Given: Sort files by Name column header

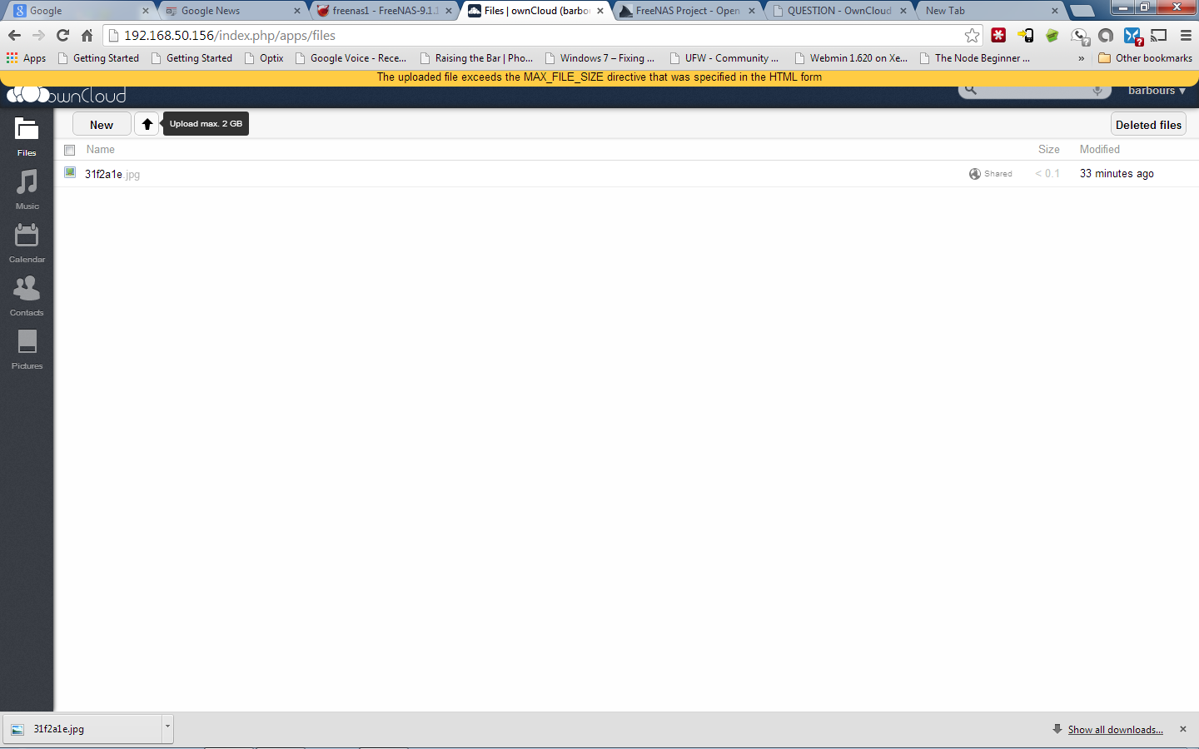Looking at the screenshot, I should click(101, 150).
